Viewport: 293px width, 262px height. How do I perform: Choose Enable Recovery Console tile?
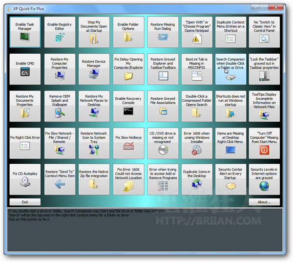click(x=128, y=105)
